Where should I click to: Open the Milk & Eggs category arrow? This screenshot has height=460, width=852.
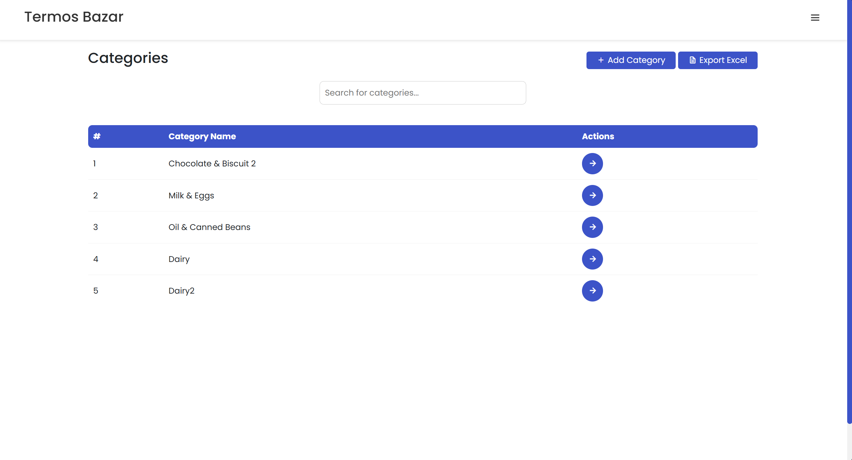pyautogui.click(x=592, y=195)
